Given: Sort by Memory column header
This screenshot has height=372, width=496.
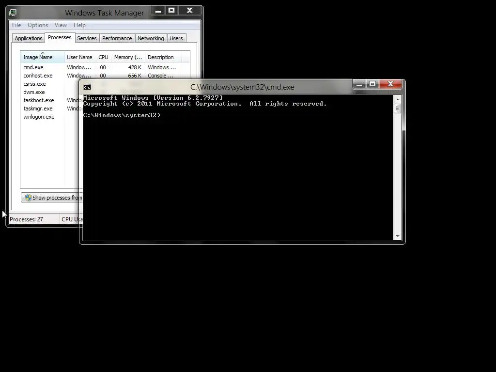Looking at the screenshot, I should (x=128, y=57).
